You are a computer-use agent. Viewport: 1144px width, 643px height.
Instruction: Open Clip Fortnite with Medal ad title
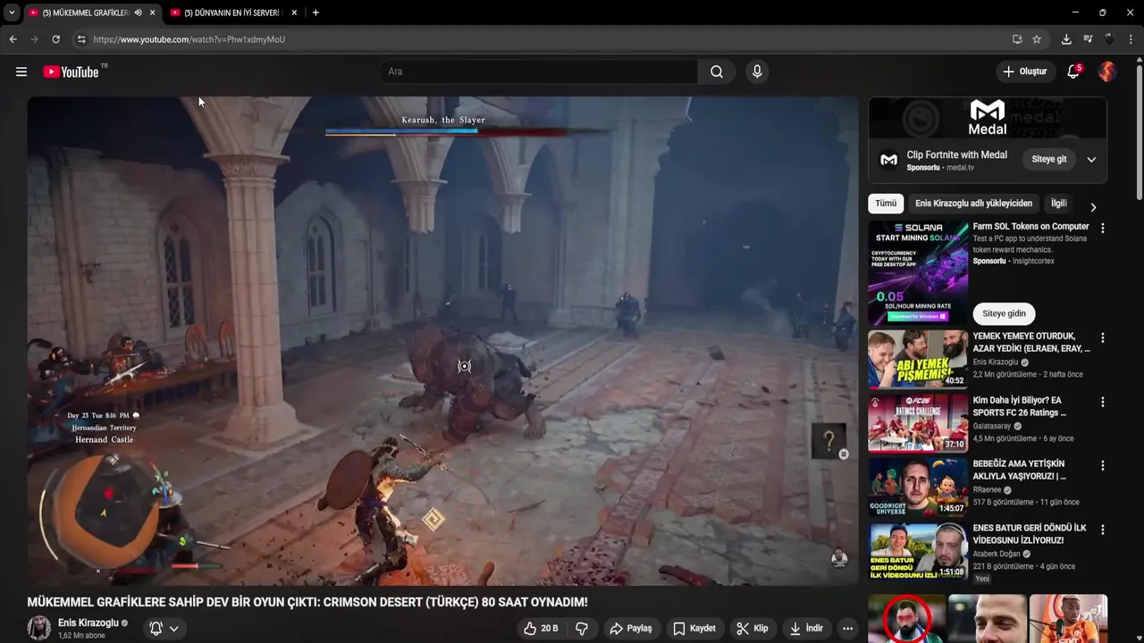956,154
